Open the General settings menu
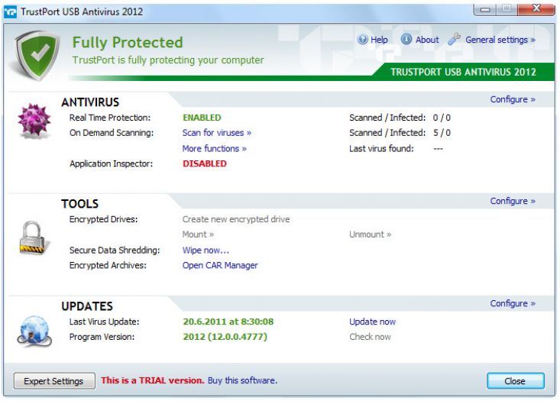The height and width of the screenshot is (401, 560). click(x=500, y=40)
